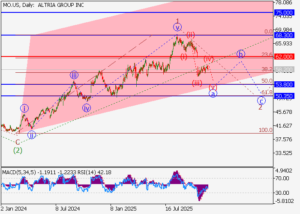Select the red 62.000 price label

[x=284, y=57]
